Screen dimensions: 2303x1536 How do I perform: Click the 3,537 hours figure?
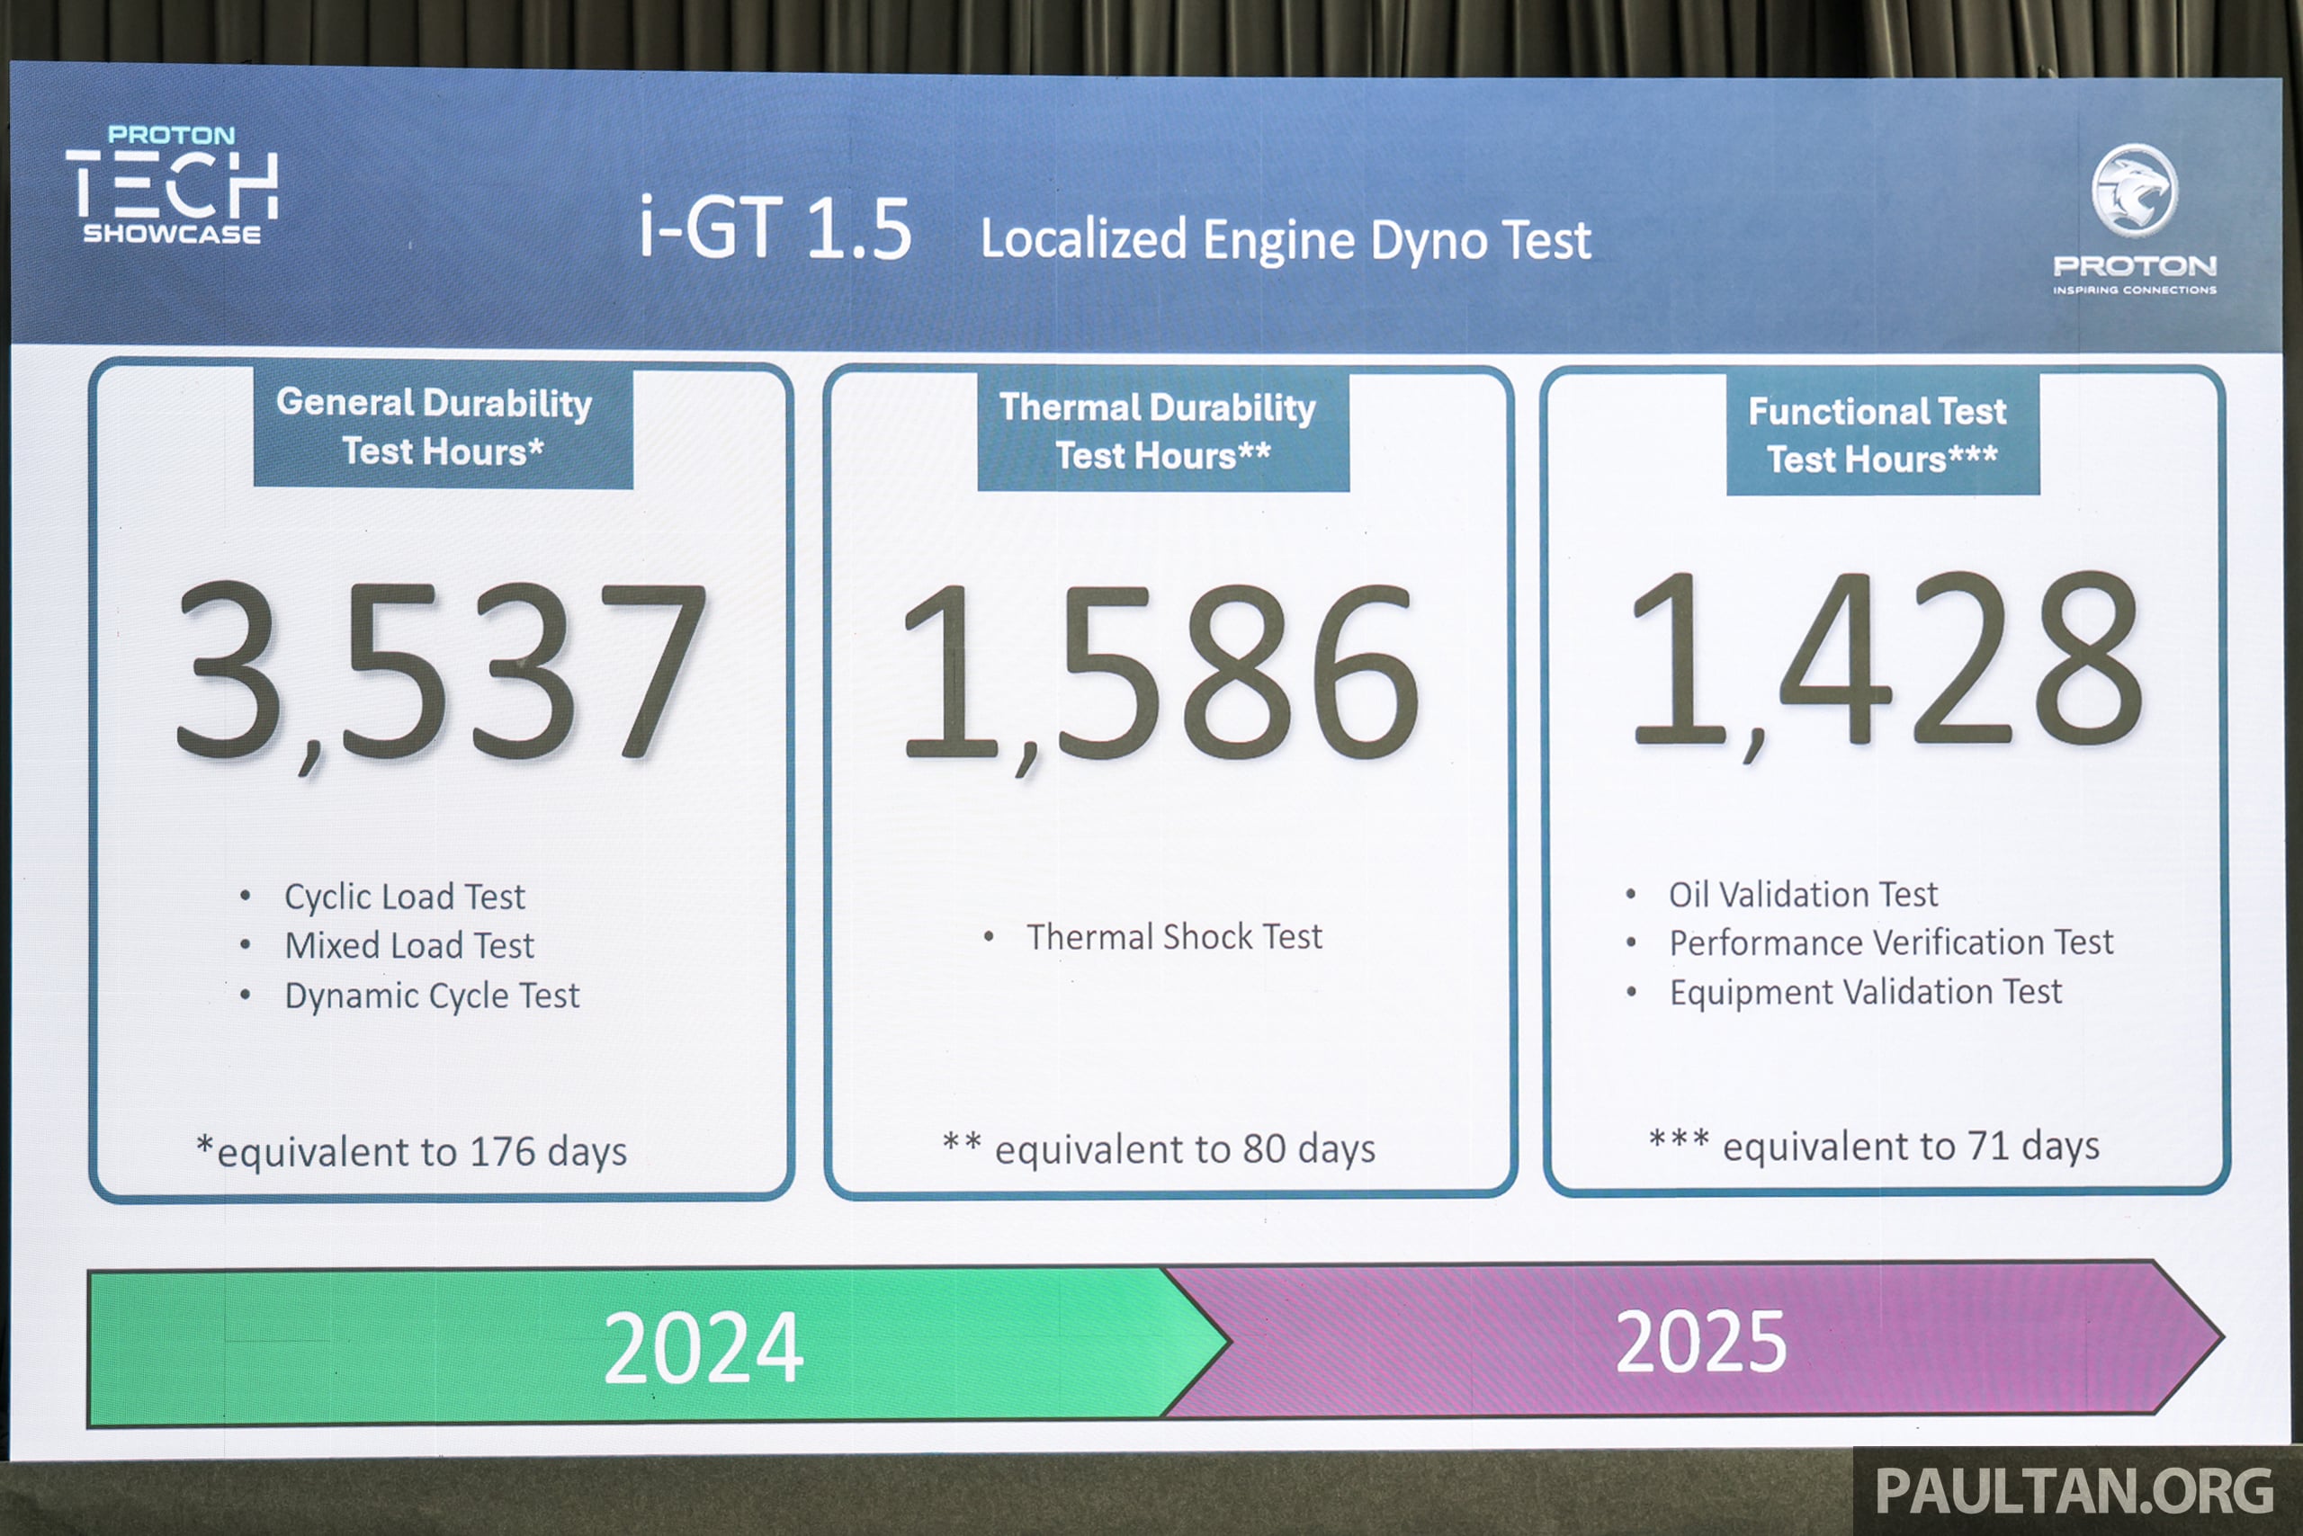441,673
